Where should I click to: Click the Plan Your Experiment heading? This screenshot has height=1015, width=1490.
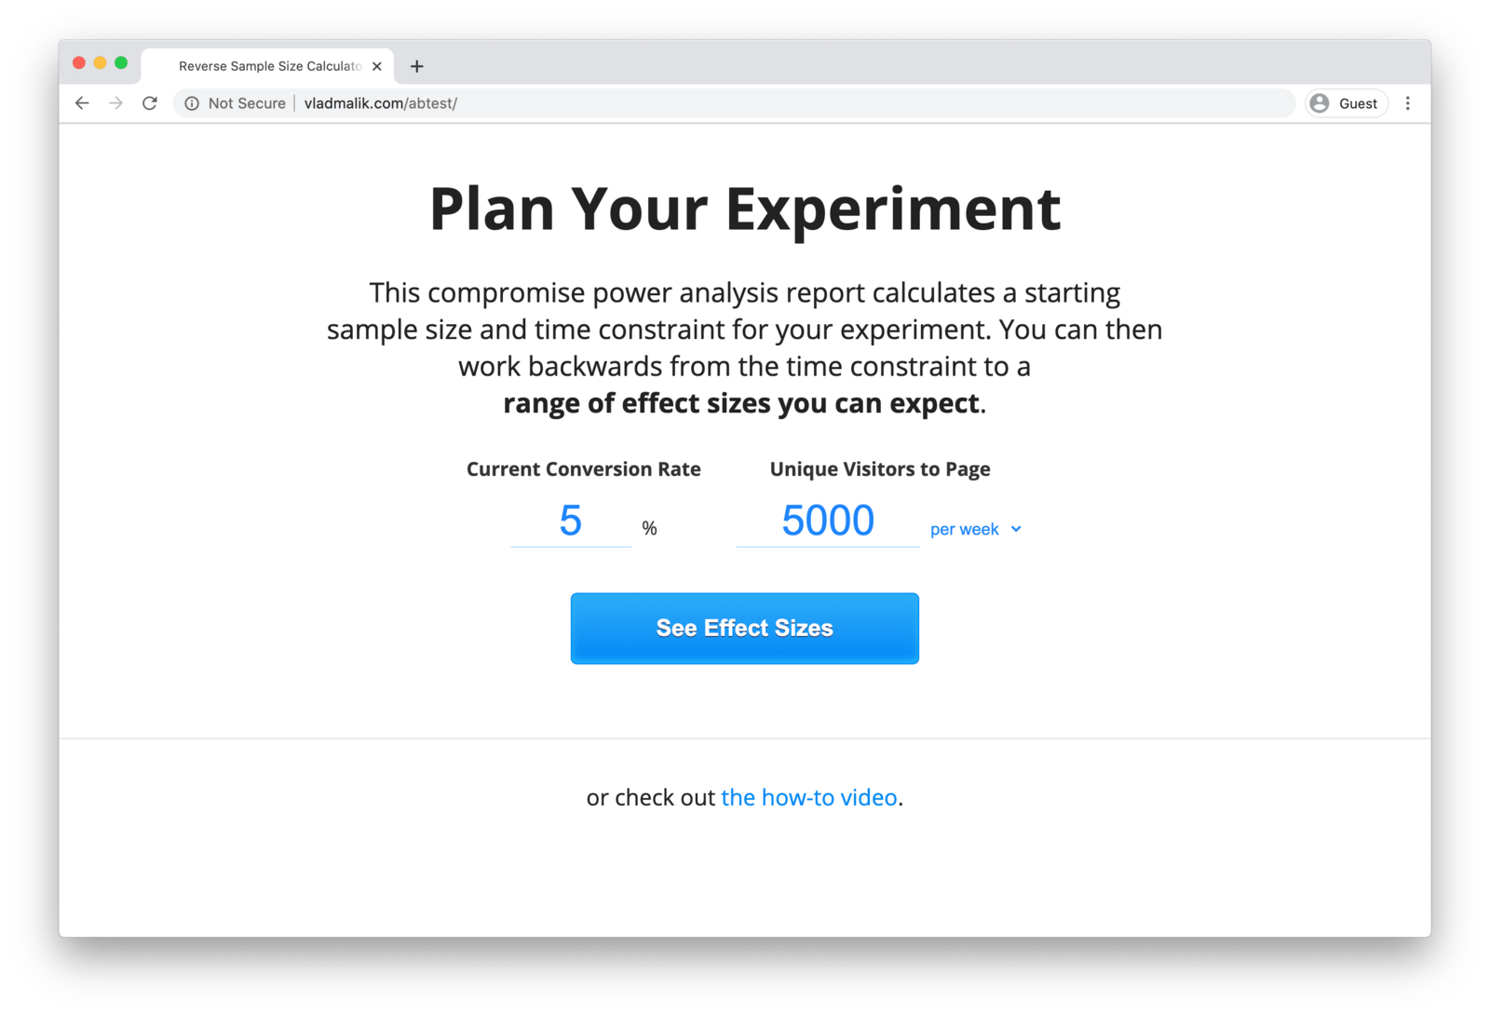[x=744, y=209]
